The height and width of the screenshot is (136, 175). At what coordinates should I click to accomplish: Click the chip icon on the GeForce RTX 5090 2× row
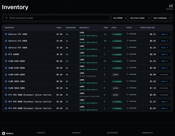pyautogui.click(x=6, y=48)
